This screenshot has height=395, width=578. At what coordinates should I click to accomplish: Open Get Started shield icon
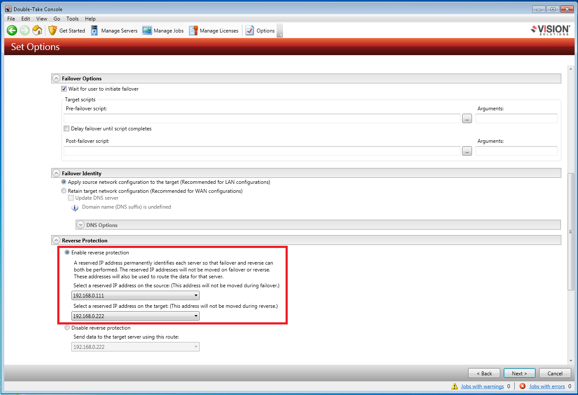tap(53, 30)
